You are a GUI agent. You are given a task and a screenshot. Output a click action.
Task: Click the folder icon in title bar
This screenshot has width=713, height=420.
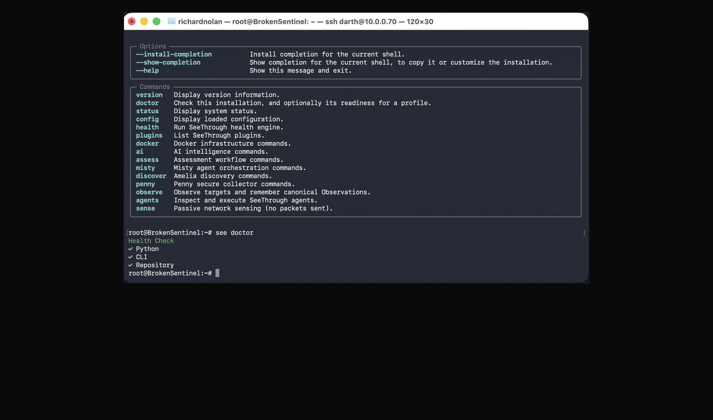[171, 21]
